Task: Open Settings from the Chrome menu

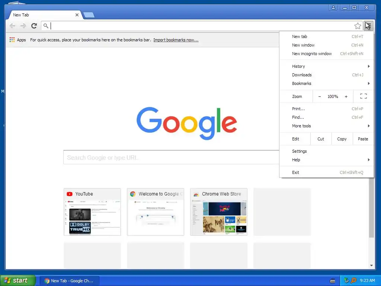Action: (326, 151)
